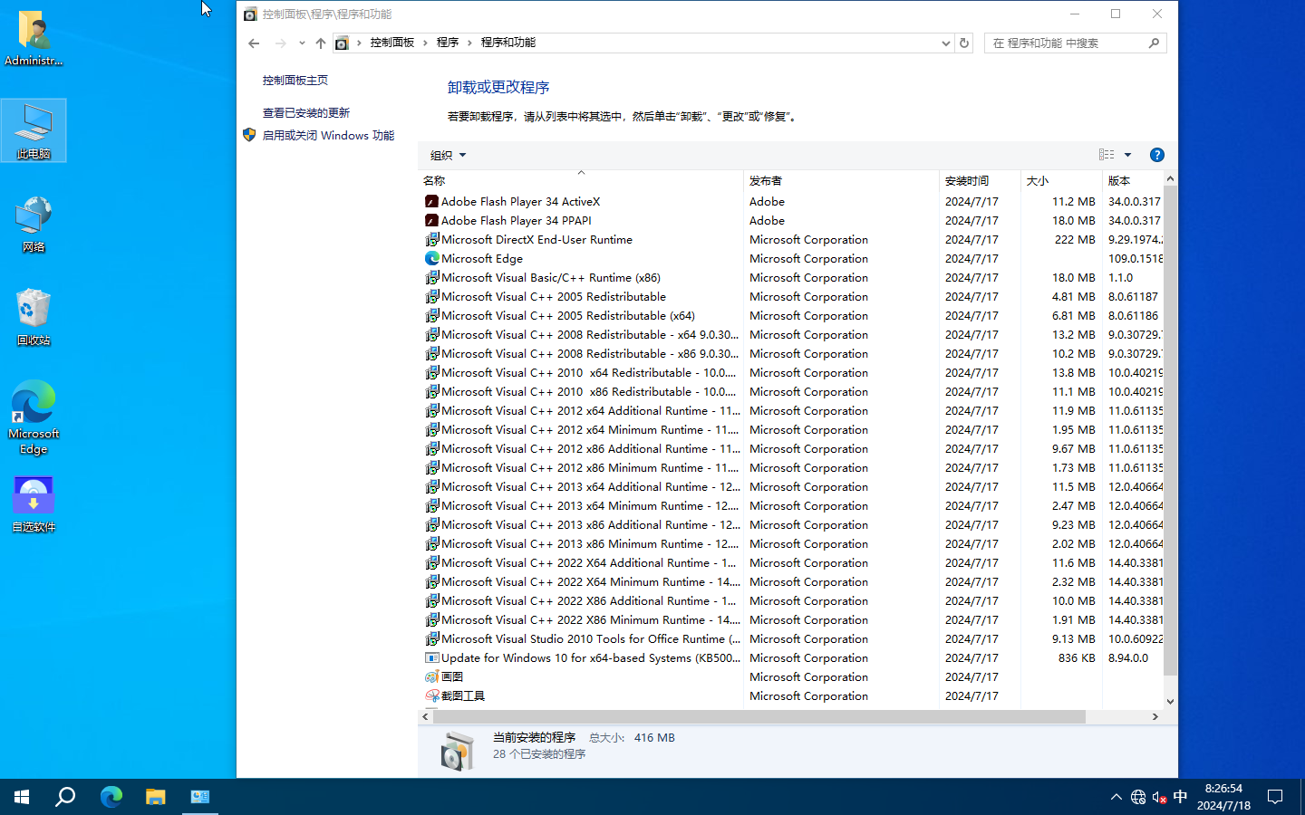Open the 组织 dropdown menu
The image size is (1305, 815).
click(448, 156)
